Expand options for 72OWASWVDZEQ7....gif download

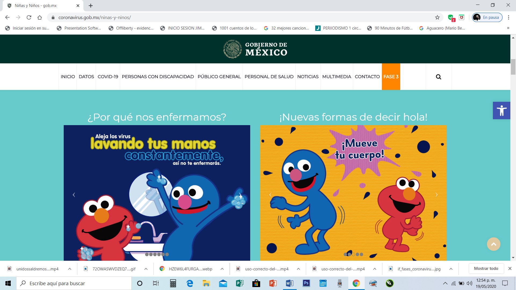(146, 269)
